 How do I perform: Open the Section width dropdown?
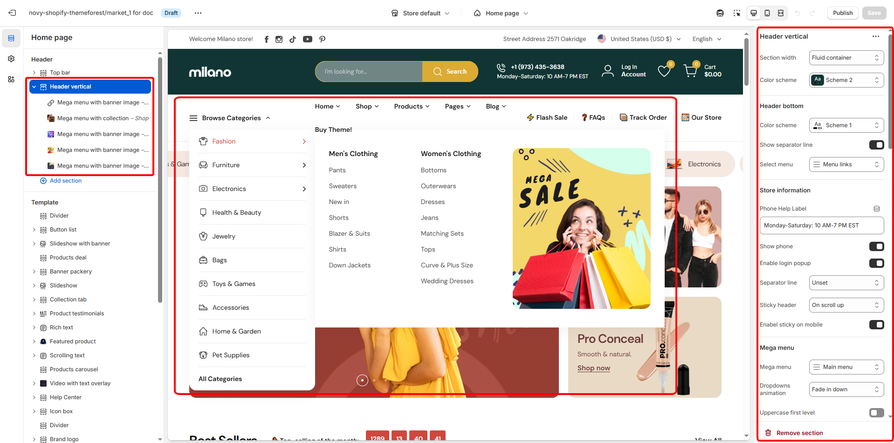point(846,58)
